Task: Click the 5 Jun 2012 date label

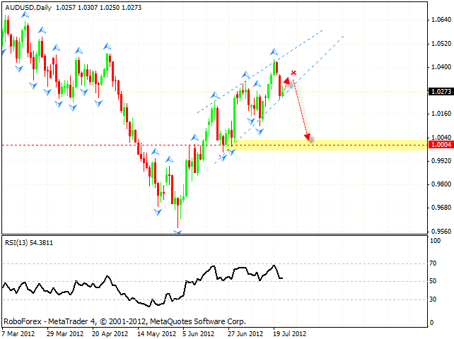Action: [x=198, y=334]
